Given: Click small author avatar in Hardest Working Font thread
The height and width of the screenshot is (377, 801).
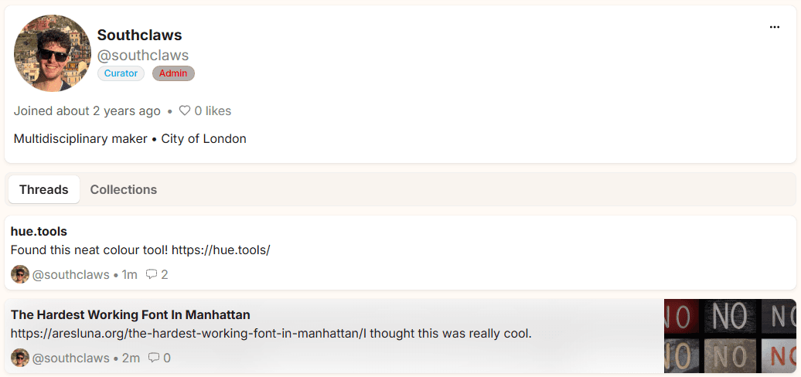Looking at the screenshot, I should click(x=20, y=358).
